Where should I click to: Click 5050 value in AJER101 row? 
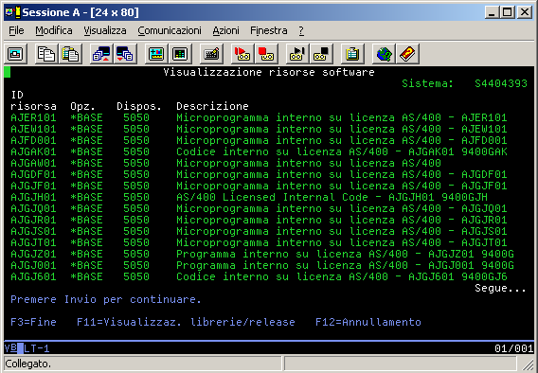tap(136, 117)
